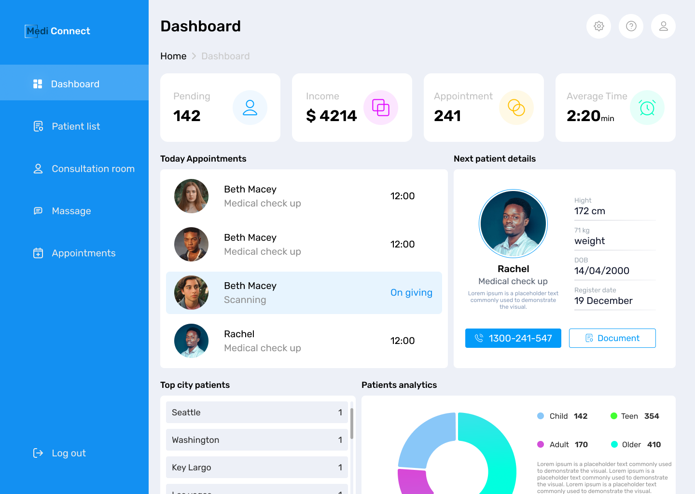Select the Key Largo city row
The width and height of the screenshot is (695, 494).
[x=257, y=467]
